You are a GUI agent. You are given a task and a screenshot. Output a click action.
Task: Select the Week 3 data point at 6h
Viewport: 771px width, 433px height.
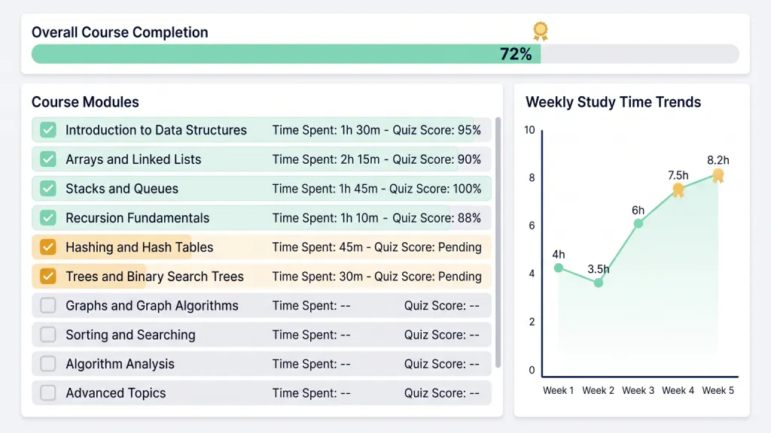pyautogui.click(x=638, y=224)
